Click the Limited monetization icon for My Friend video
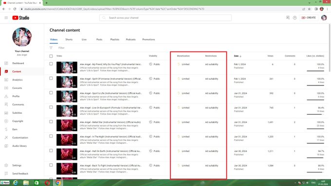 tap(179, 64)
